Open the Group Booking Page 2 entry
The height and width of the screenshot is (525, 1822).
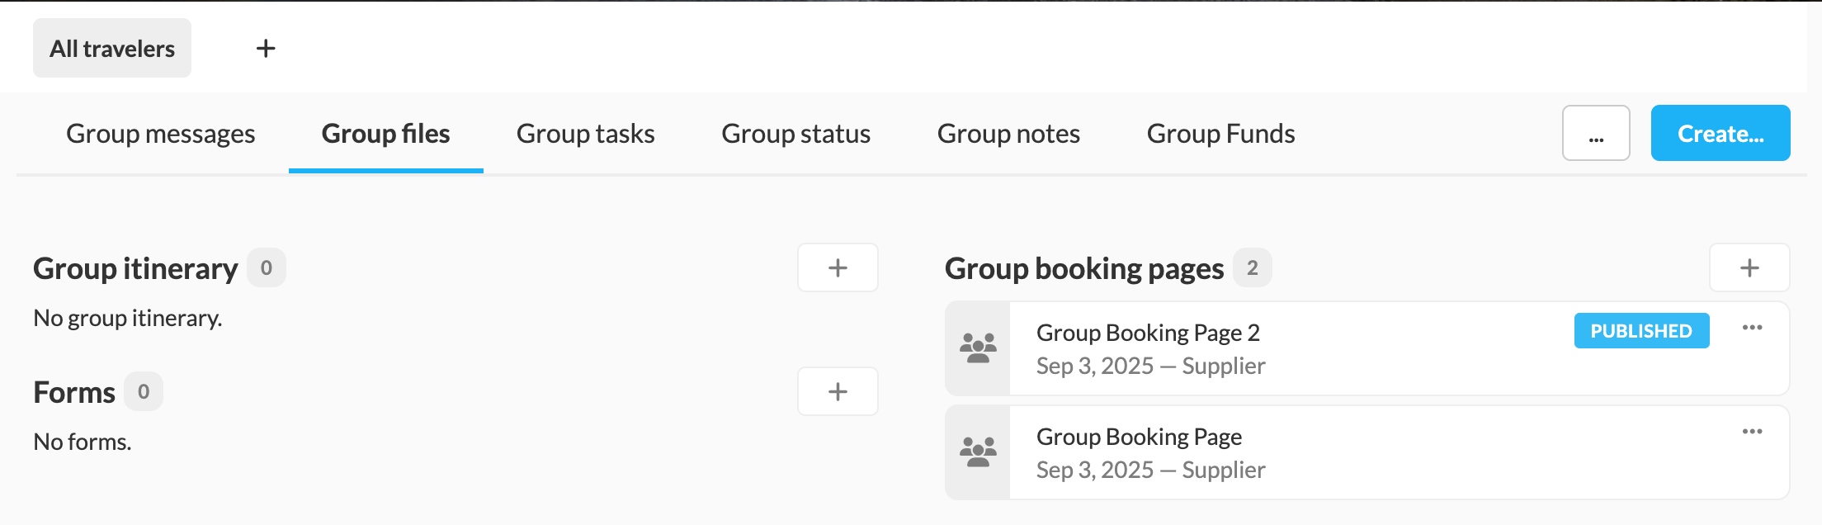click(x=1147, y=333)
